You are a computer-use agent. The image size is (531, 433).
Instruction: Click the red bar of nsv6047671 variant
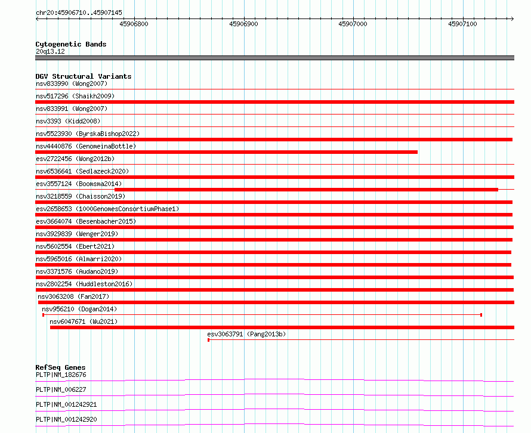[282, 327]
